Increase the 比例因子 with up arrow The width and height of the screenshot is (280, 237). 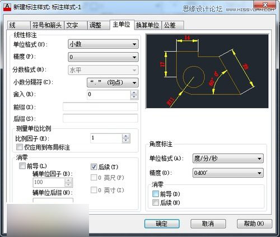126,136
